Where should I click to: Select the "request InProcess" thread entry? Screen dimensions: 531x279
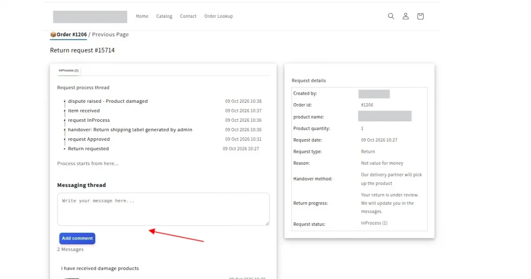pos(89,120)
